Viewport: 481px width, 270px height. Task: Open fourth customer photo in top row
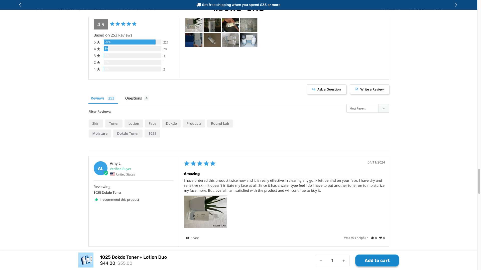249,25
